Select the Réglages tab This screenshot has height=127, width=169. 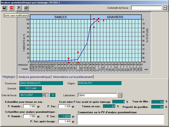[x=9, y=77]
